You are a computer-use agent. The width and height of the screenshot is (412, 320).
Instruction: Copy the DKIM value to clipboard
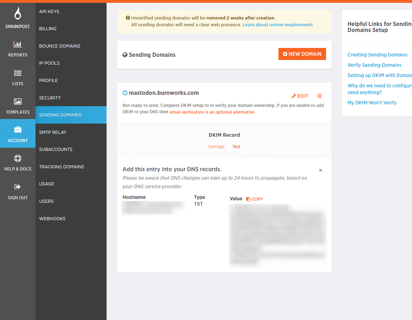coord(255,199)
